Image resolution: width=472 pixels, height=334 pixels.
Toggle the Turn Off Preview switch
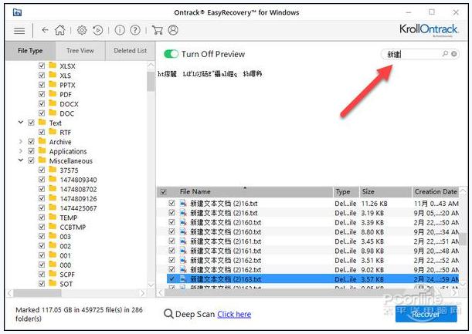pyautogui.click(x=171, y=54)
